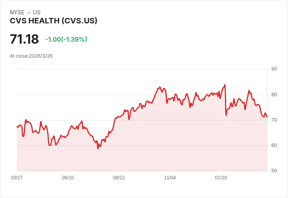Click the 90 value on price axis
Viewport: 288px width, 198px height.
pos(274,69)
